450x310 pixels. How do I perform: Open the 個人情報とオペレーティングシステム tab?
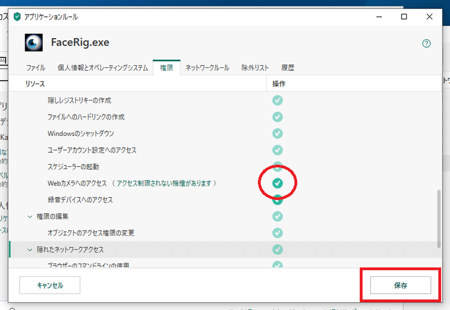[x=103, y=67]
